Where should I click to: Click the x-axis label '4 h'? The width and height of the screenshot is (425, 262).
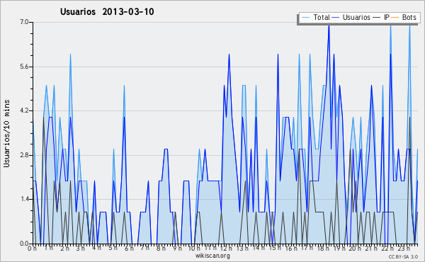[x=96, y=248]
